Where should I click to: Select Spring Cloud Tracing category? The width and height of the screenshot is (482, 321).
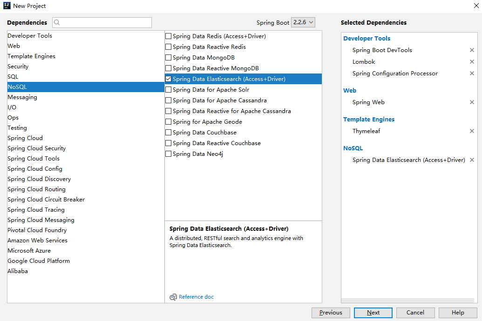(86, 210)
